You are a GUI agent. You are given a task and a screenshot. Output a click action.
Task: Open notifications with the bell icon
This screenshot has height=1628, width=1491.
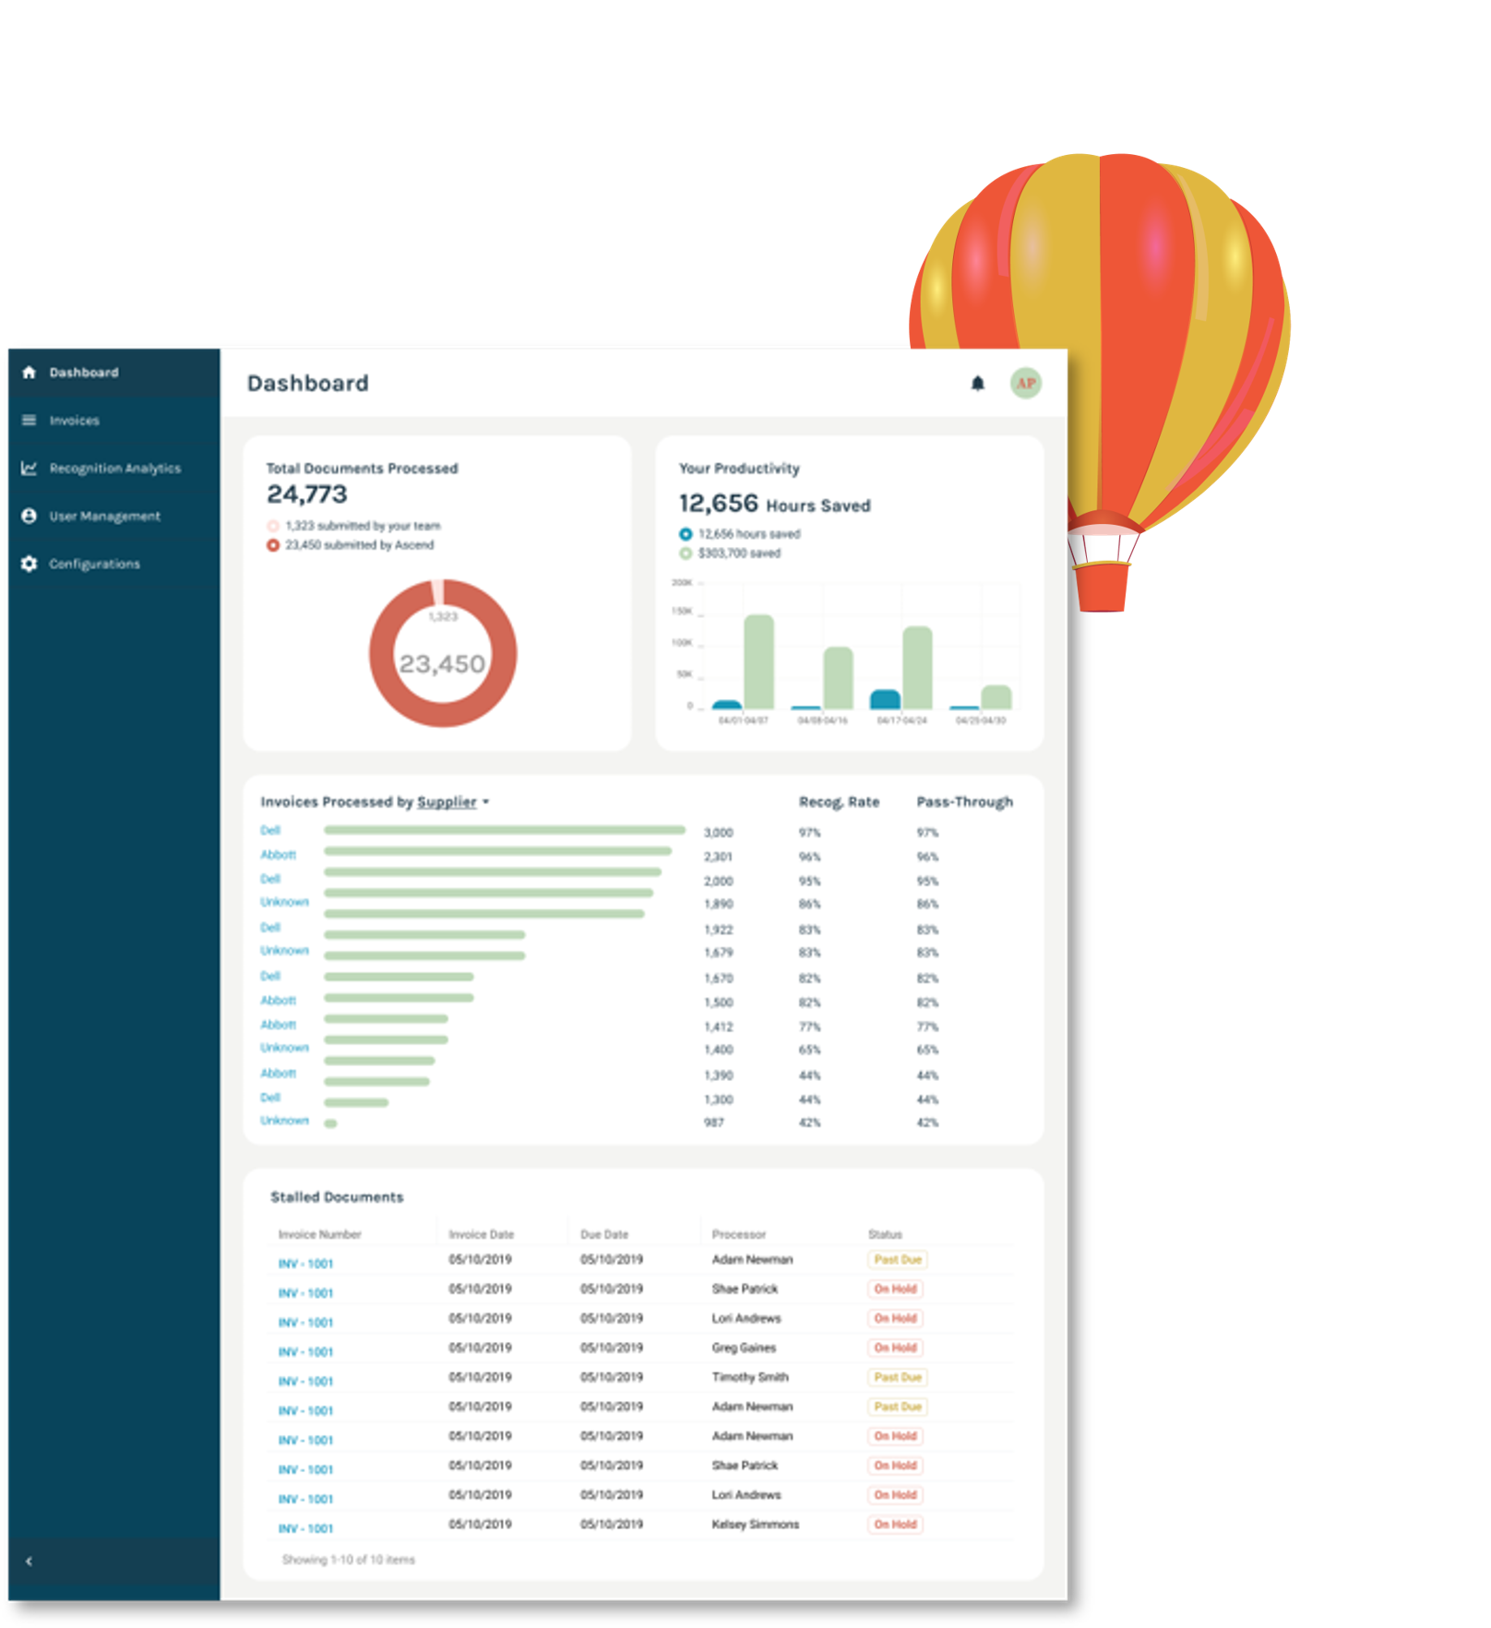tap(978, 384)
